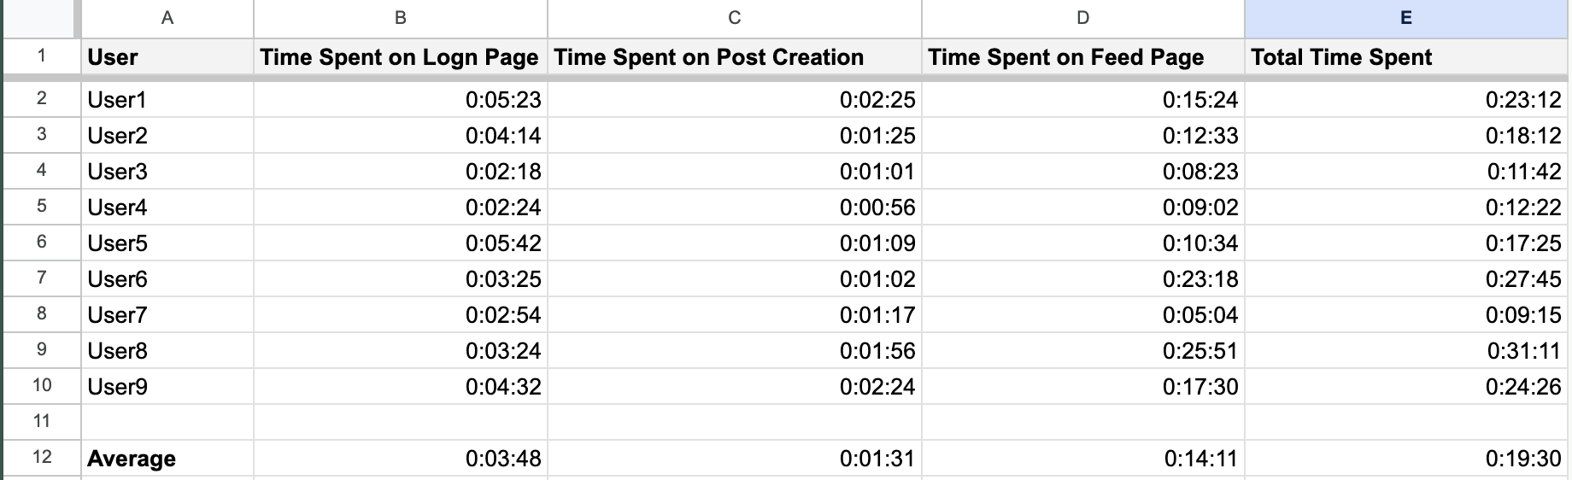Select column D header
The width and height of the screenshot is (1572, 480).
[1082, 18]
